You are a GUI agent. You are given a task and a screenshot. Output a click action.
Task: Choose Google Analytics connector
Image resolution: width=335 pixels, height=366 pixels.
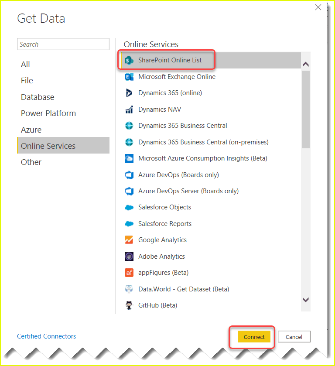tap(211, 240)
